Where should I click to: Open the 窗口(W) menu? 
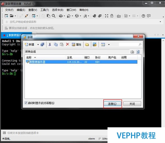71,10
